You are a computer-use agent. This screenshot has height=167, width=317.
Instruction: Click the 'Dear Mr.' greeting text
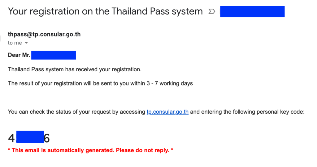pos(19,55)
